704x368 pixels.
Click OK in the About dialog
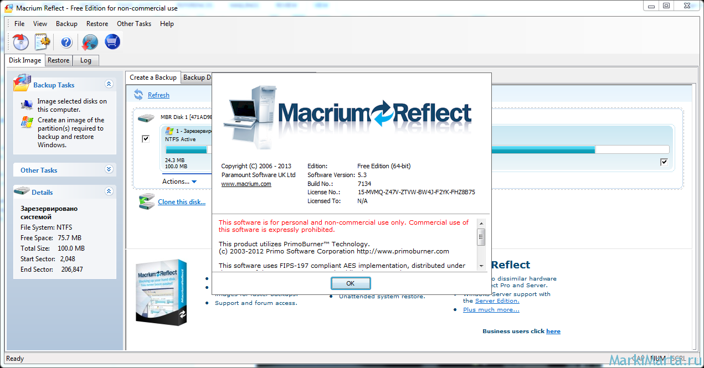click(351, 283)
